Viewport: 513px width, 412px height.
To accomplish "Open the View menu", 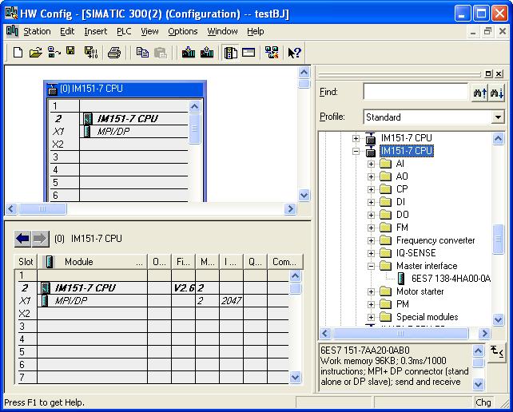I will coord(150,31).
